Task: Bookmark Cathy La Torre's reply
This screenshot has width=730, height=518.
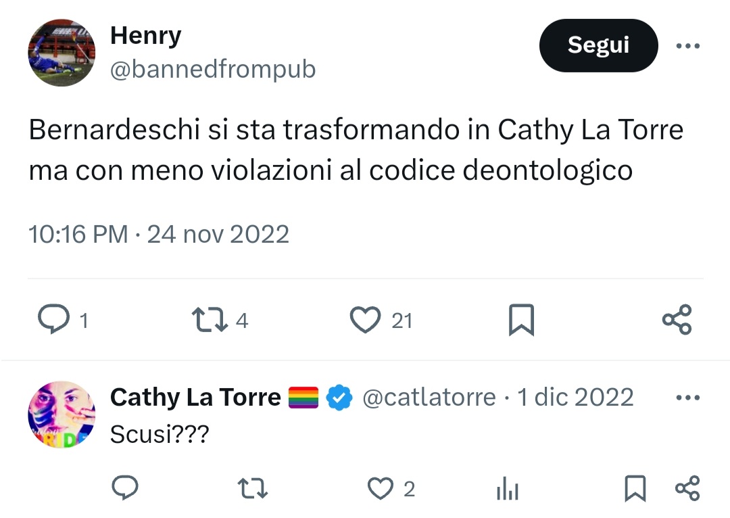Action: click(635, 488)
